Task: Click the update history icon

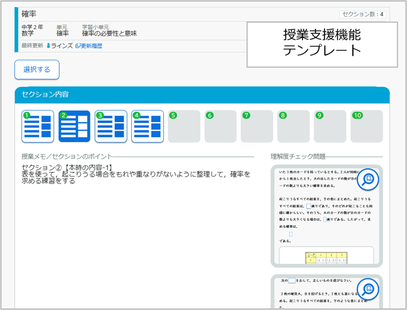Action: 78,46
